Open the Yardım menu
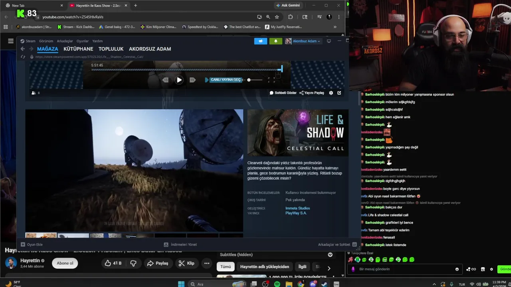This screenshot has height=287, width=511. tap(97, 41)
